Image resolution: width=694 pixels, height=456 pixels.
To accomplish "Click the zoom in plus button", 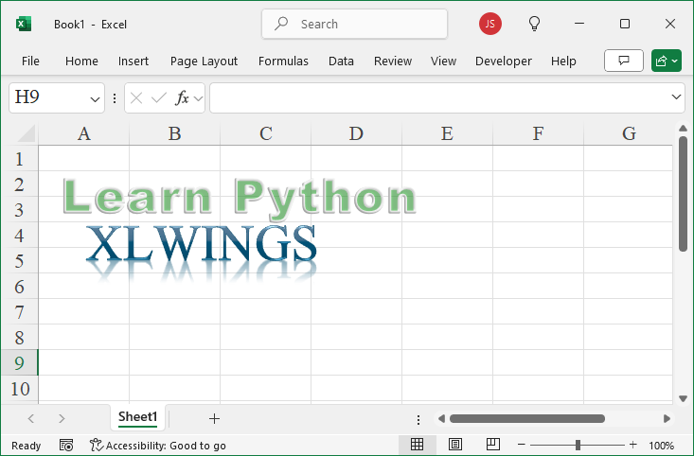I will (x=632, y=445).
